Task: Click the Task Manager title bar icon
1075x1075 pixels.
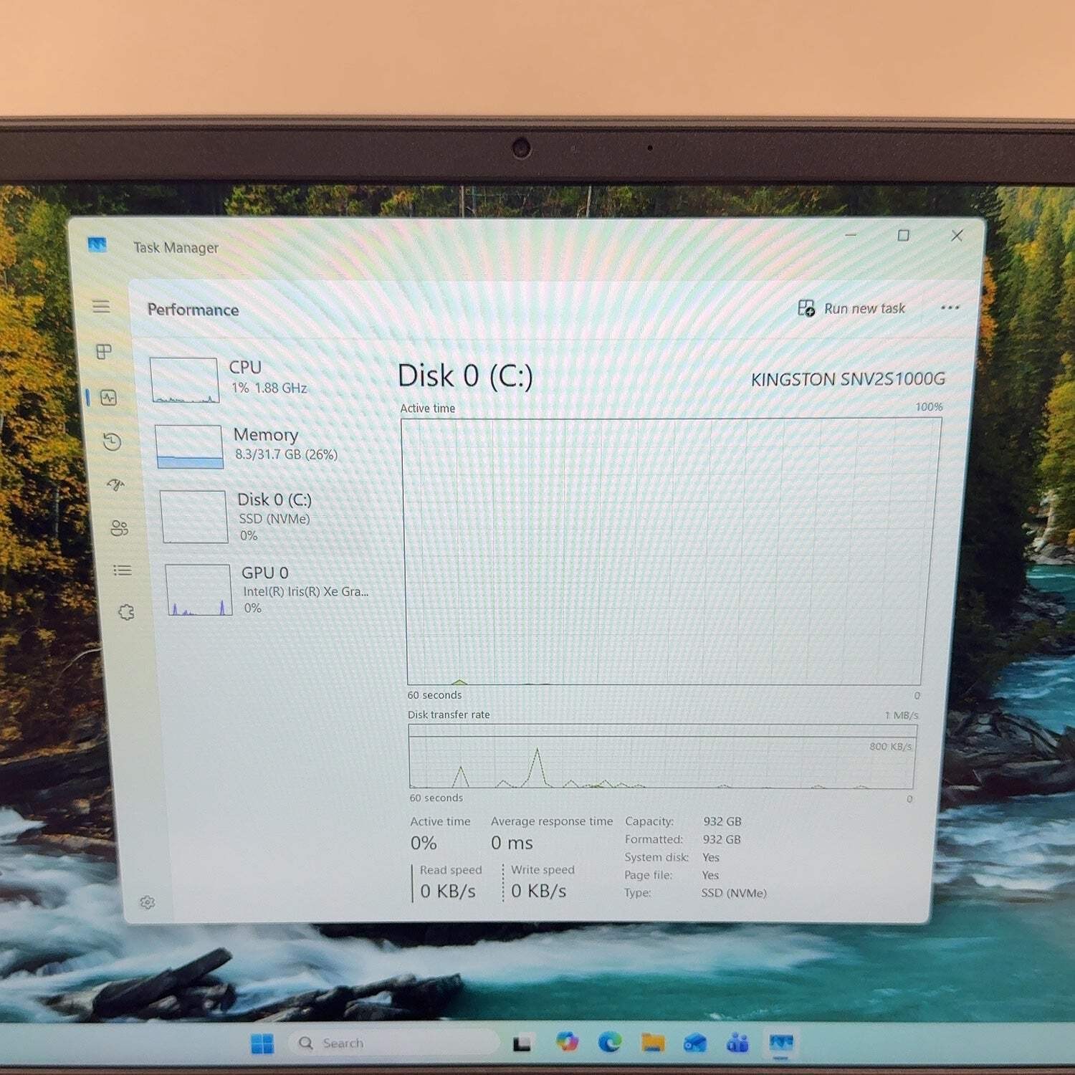Action: pos(97,245)
